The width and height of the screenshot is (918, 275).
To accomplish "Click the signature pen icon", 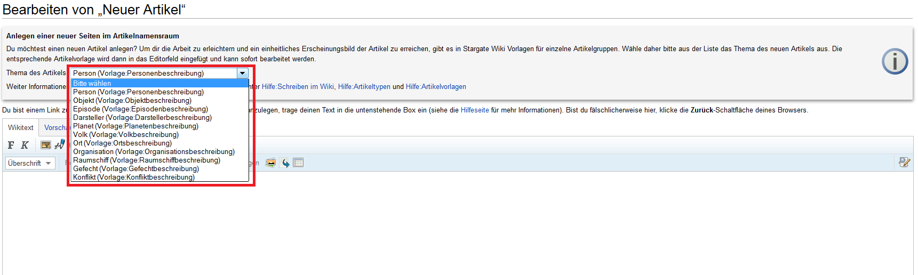I will 60,144.
